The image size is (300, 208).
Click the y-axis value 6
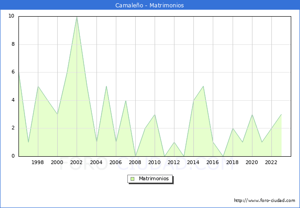click(13, 72)
